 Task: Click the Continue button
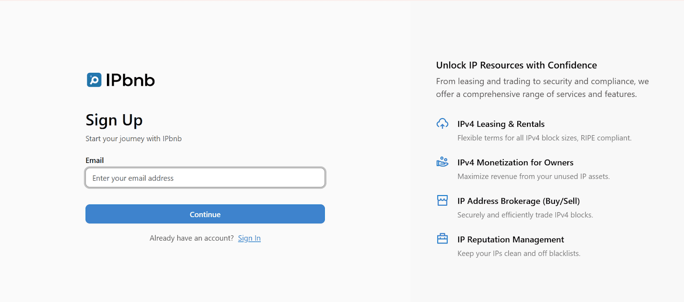click(205, 214)
